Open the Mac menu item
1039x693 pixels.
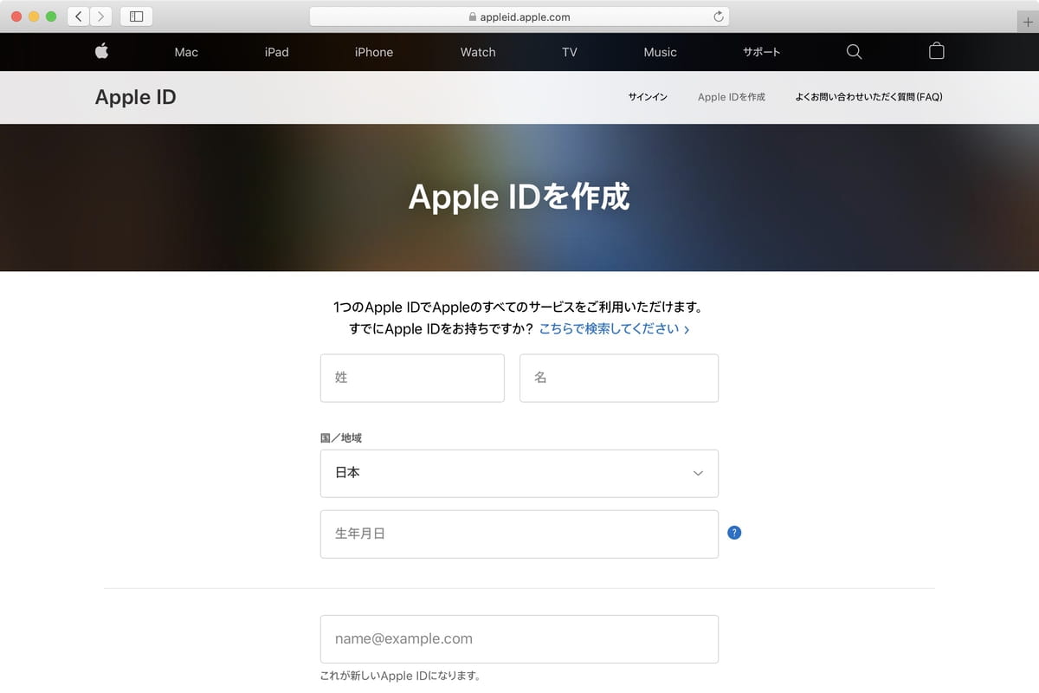click(186, 52)
